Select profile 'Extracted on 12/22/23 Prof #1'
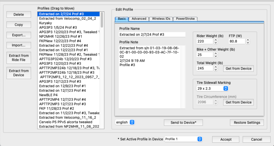Image resolution: width=274 pixels, height=146 pixels. pyautogui.click(x=68, y=50)
